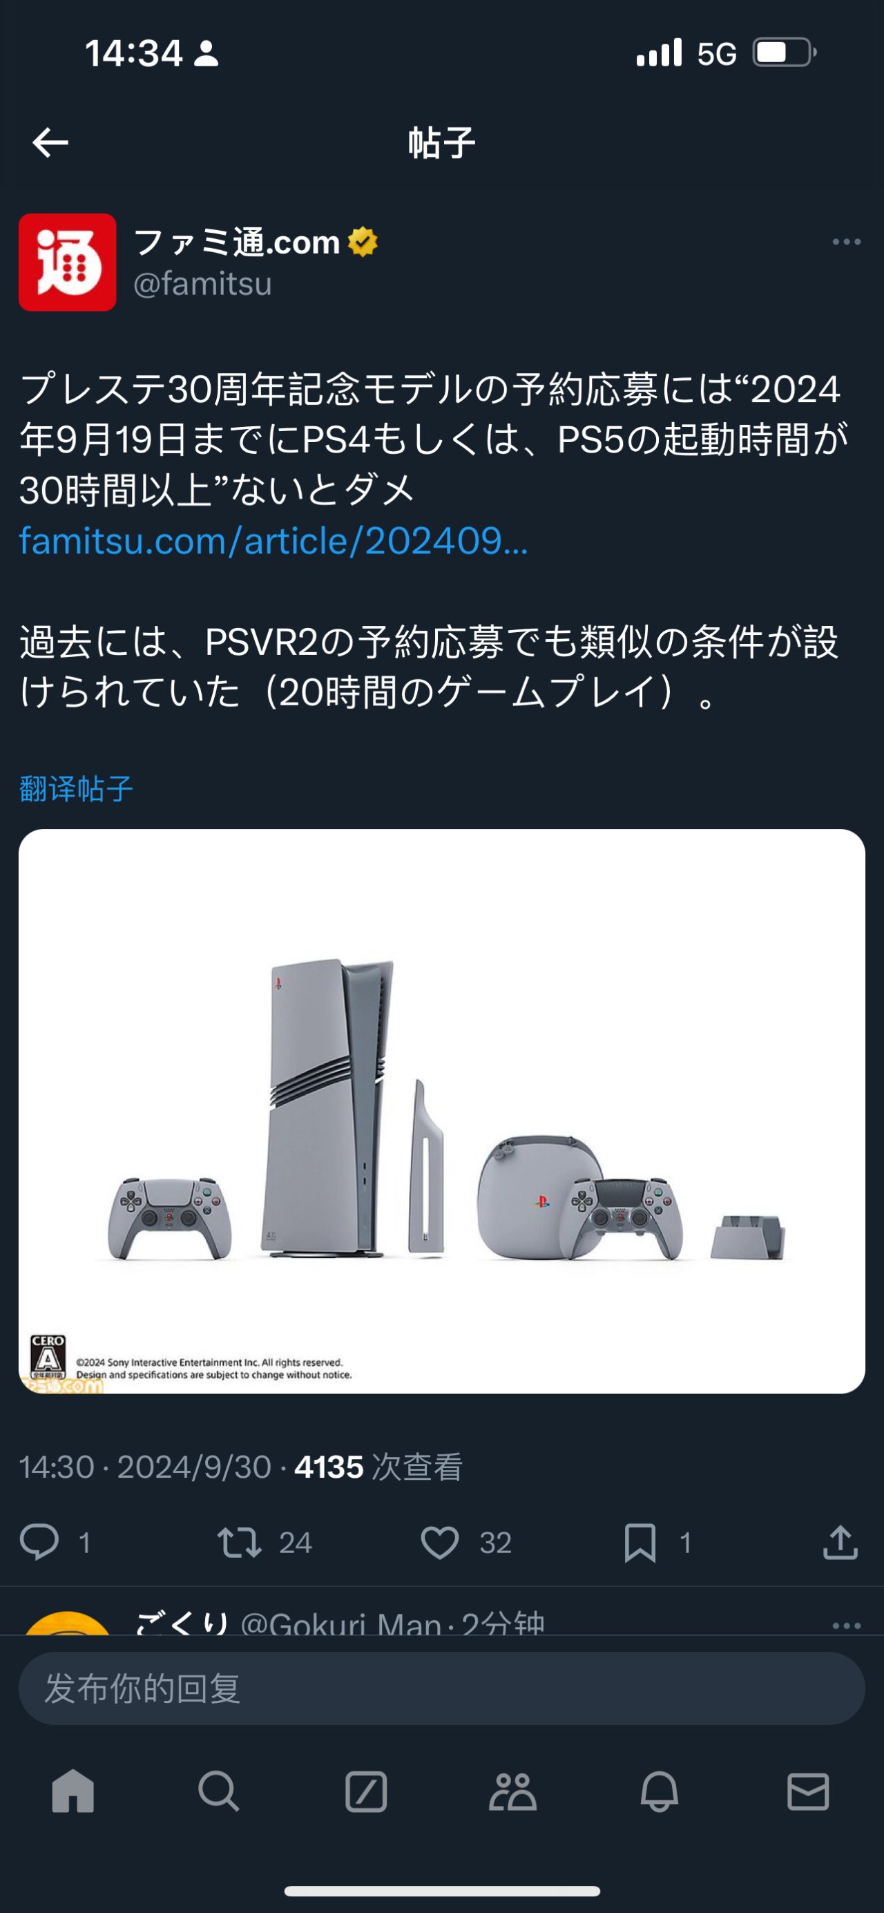Bookmark this post
884x1913 pixels.
coord(640,1543)
